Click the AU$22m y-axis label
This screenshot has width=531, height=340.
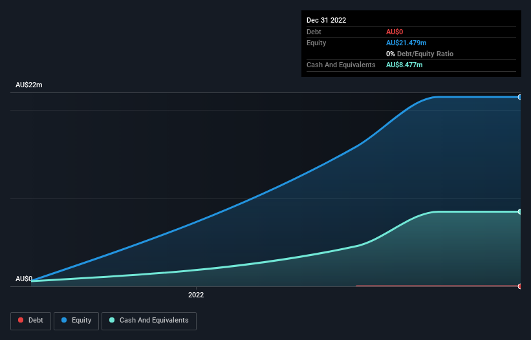click(29, 85)
